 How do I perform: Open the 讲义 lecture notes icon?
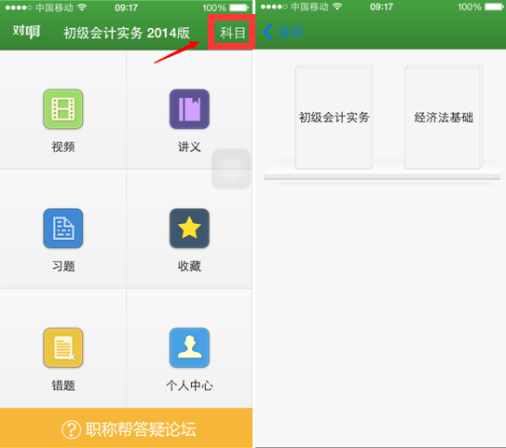189,109
